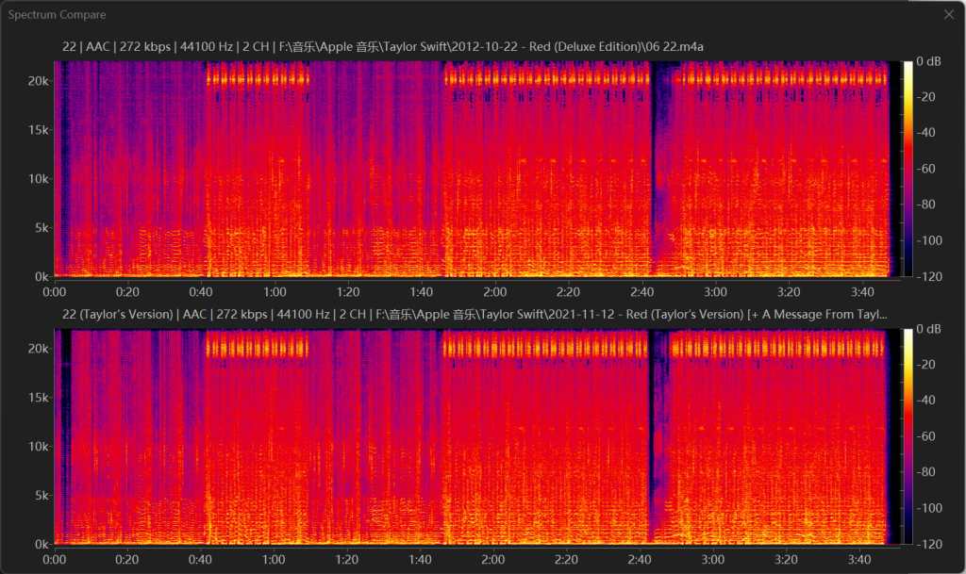Click the 5k frequency label of bottom spectrogram
Viewport: 966px width, 574px height.
coord(42,495)
